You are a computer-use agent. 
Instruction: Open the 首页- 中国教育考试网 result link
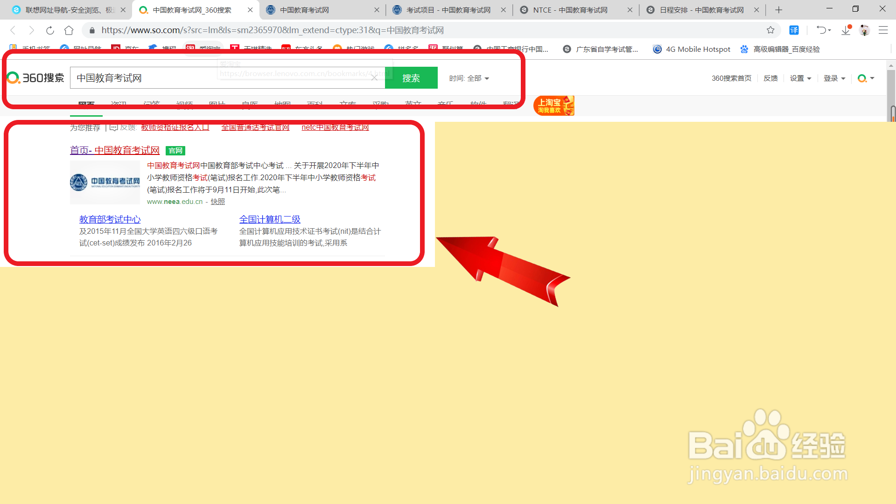pyautogui.click(x=115, y=150)
